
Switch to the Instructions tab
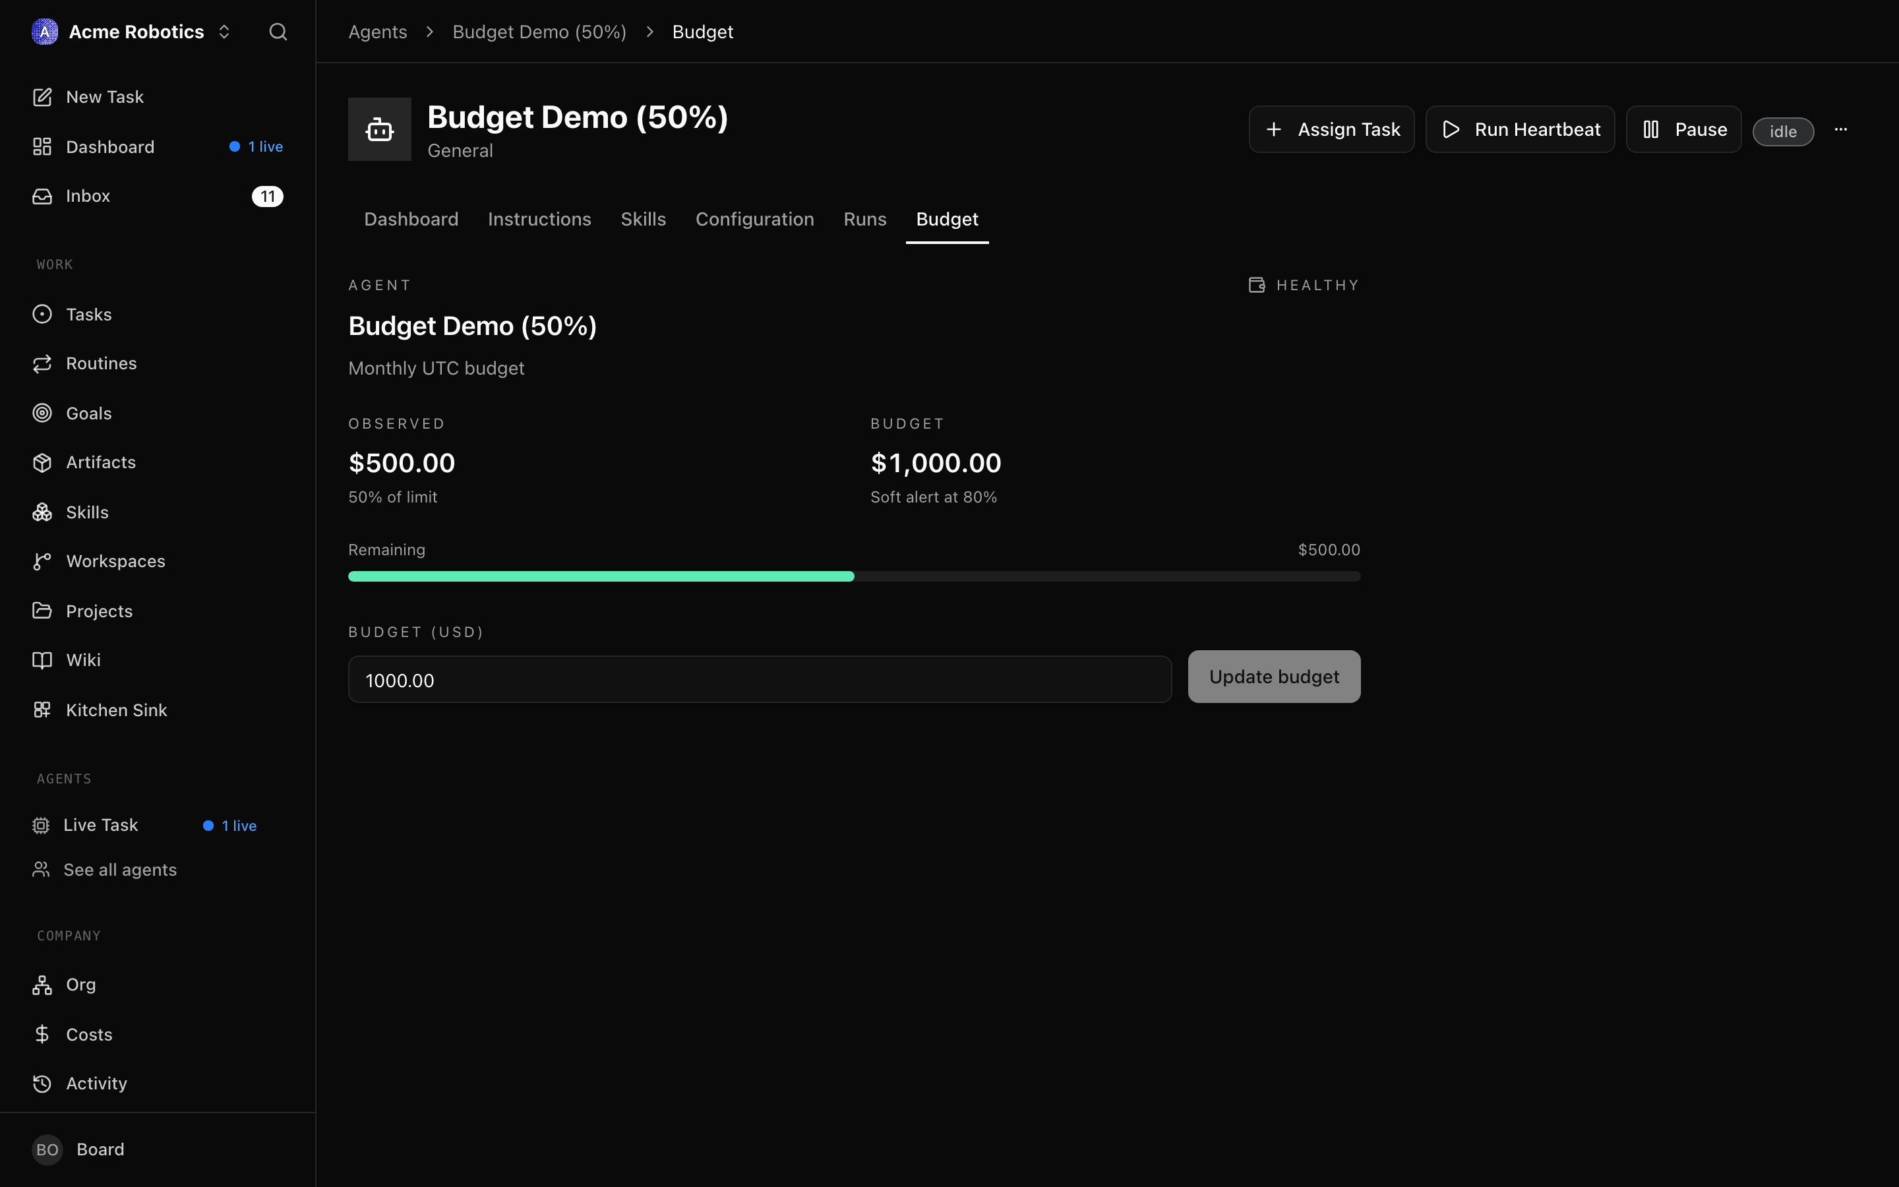pos(539,219)
